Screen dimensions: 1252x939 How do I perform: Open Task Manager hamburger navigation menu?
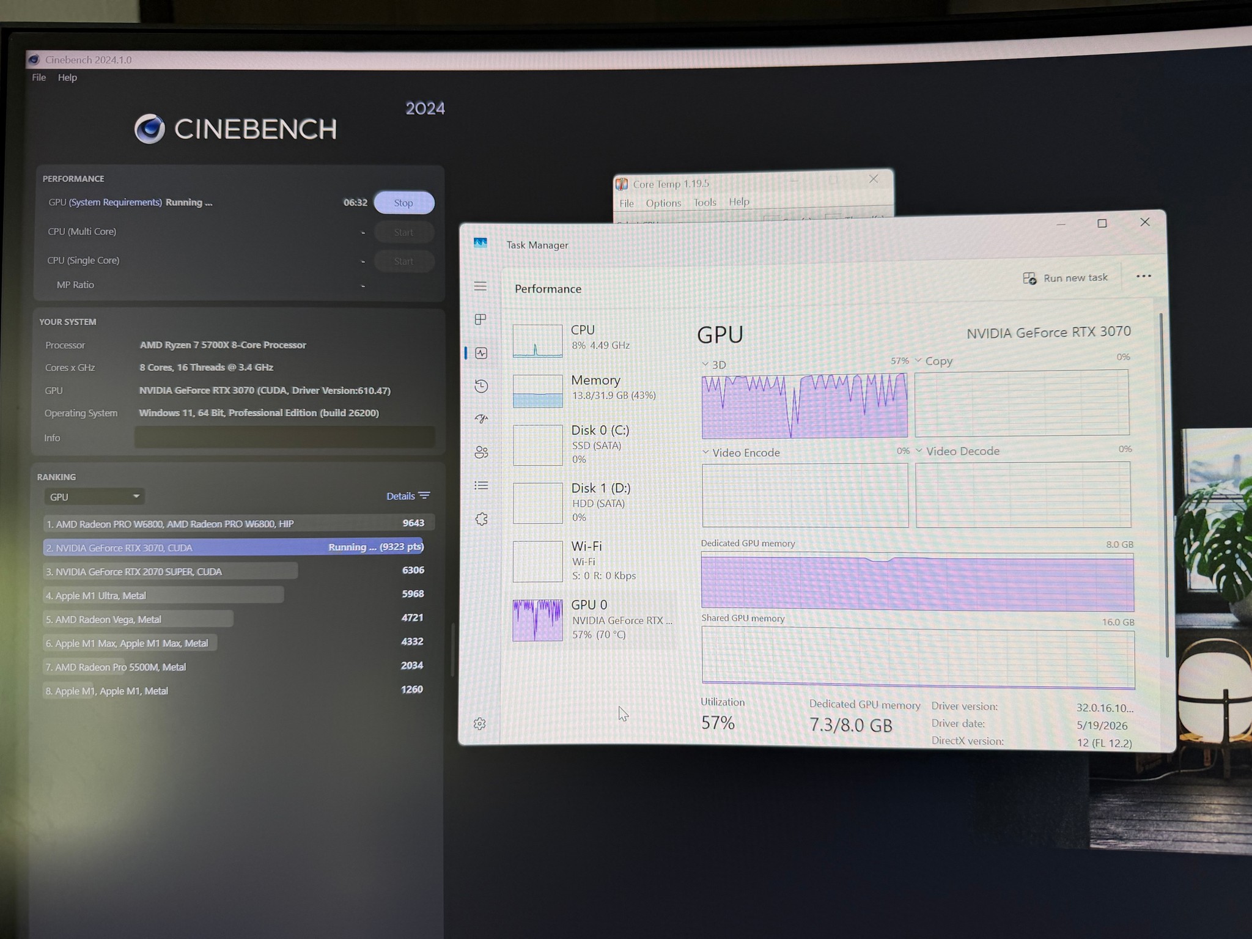click(481, 286)
